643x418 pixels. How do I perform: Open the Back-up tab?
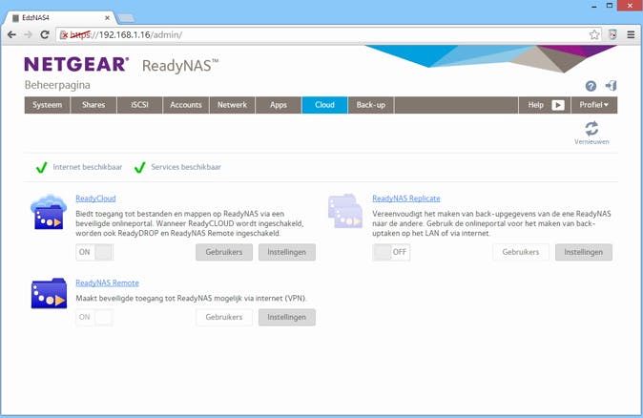pyautogui.click(x=371, y=105)
